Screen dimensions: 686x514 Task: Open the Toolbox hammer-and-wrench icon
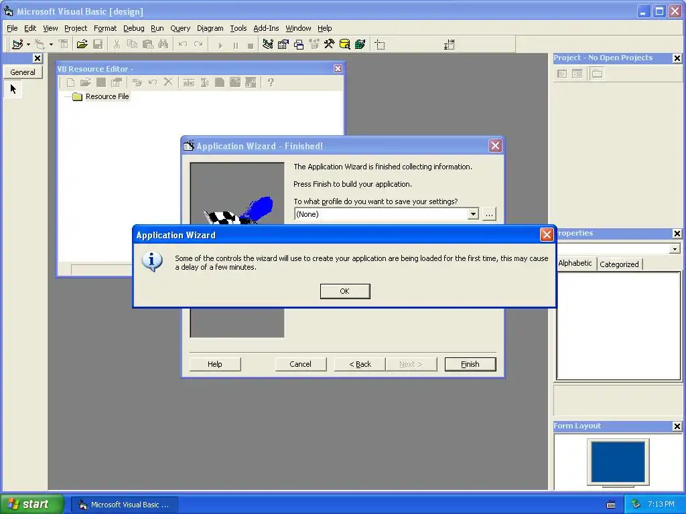pos(329,44)
